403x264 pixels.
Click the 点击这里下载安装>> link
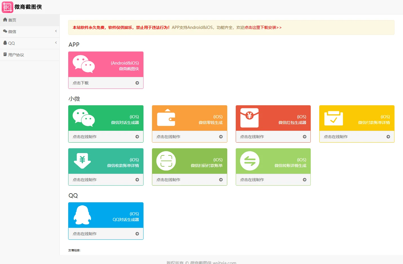(263, 27)
